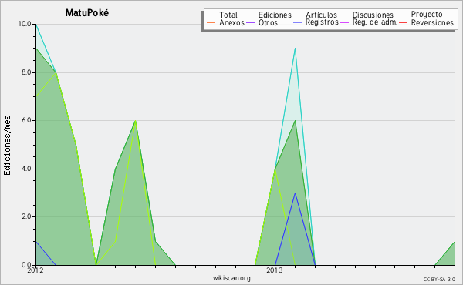The width and height of the screenshot is (463, 285).
Task: Click the blue Registros peak at 3 in 2013
Action: pyautogui.click(x=295, y=193)
